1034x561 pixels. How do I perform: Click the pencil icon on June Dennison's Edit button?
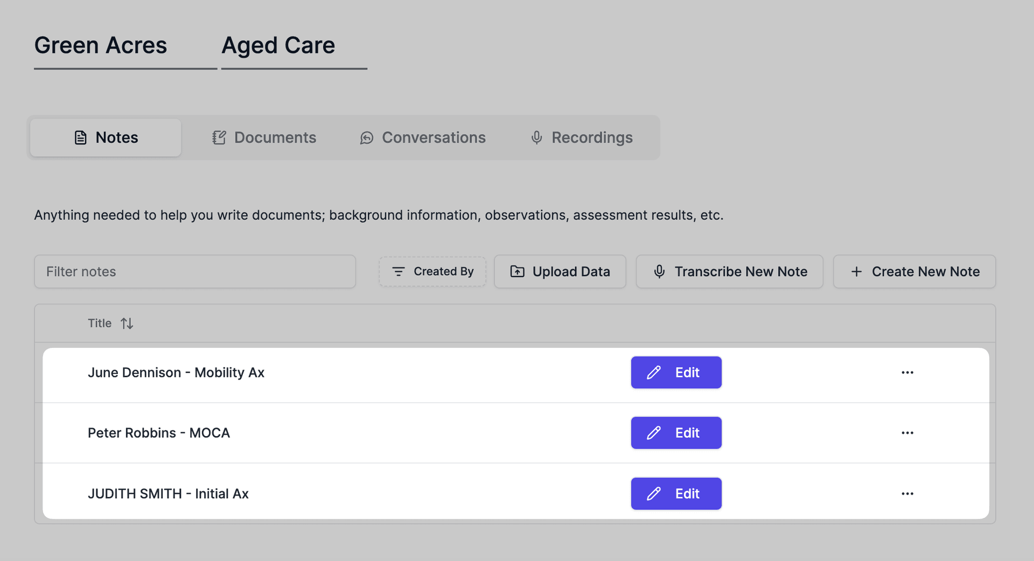pyautogui.click(x=653, y=372)
